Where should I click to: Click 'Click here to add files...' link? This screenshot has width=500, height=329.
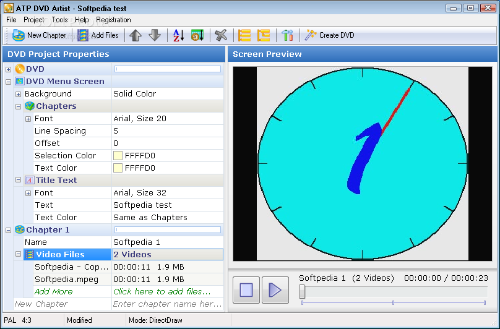(162, 291)
